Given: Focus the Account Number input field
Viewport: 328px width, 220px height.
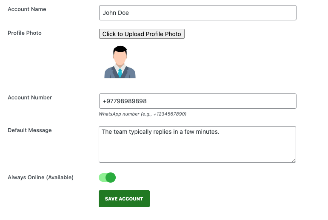Looking at the screenshot, I should pos(198,101).
